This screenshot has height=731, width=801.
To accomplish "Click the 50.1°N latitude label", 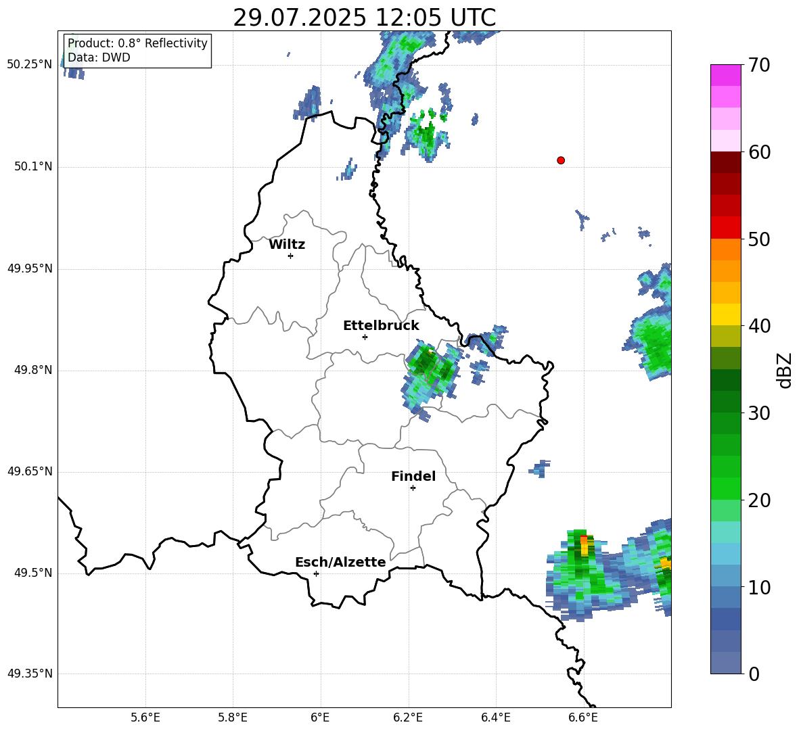I will tap(33, 166).
